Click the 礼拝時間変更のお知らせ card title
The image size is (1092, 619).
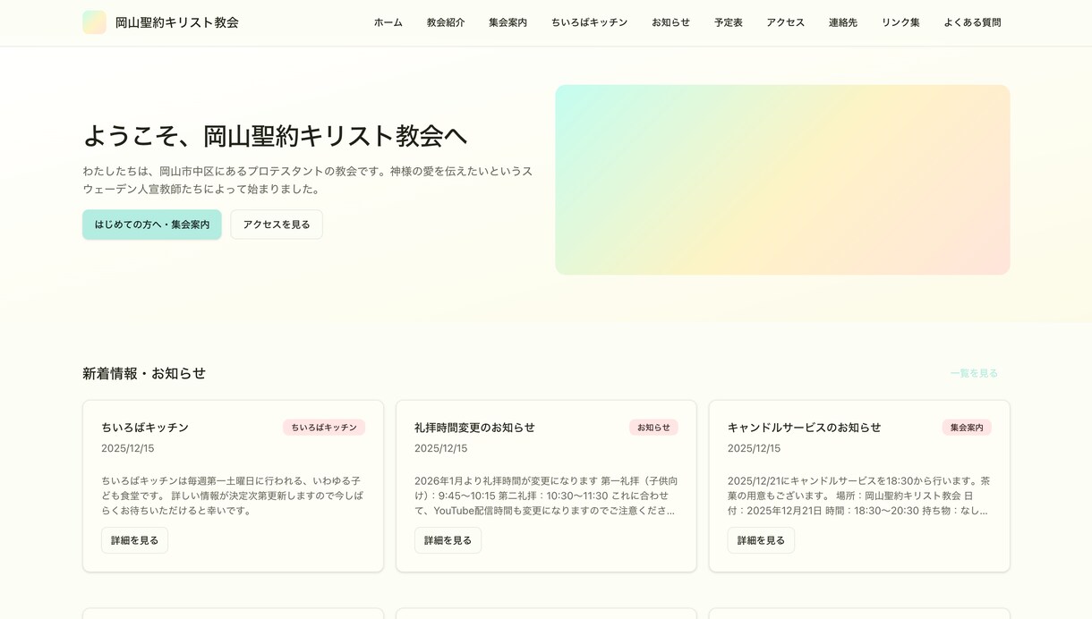click(x=474, y=428)
